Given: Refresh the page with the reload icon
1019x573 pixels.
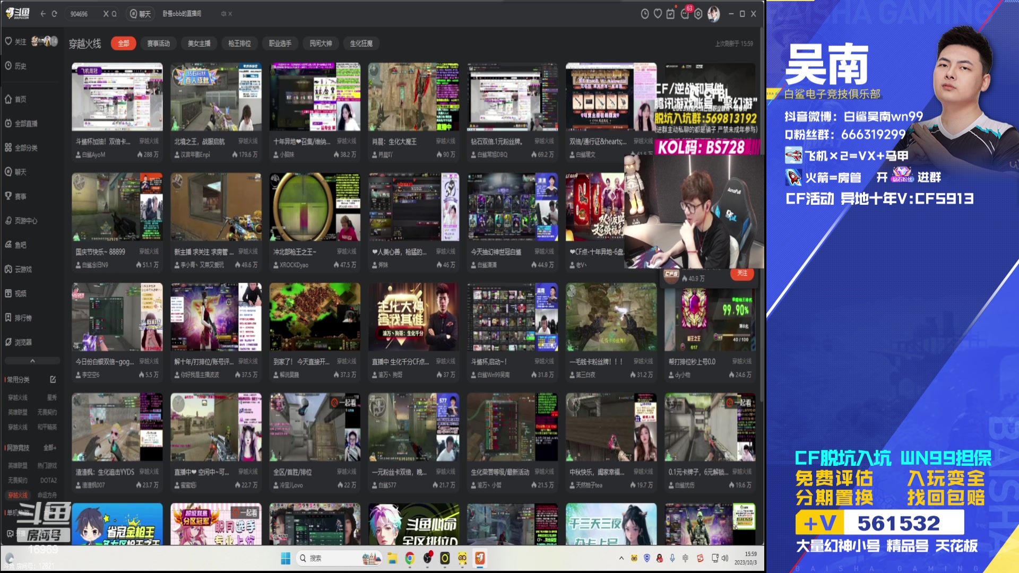Looking at the screenshot, I should tap(55, 14).
